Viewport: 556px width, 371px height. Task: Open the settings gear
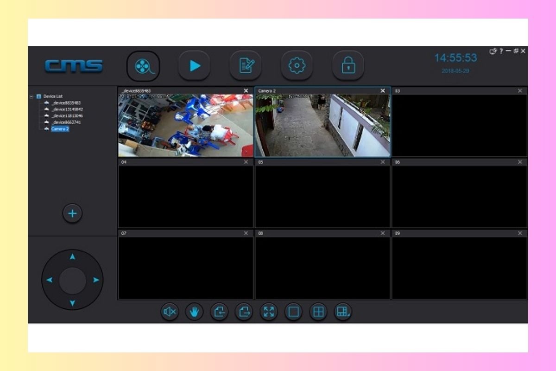tap(298, 65)
